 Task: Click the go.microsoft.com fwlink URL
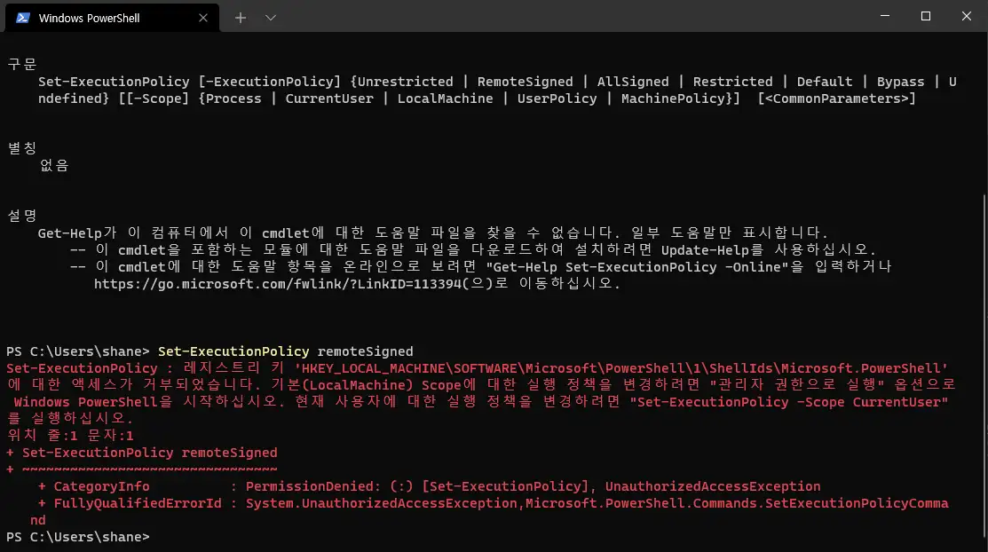(x=277, y=284)
